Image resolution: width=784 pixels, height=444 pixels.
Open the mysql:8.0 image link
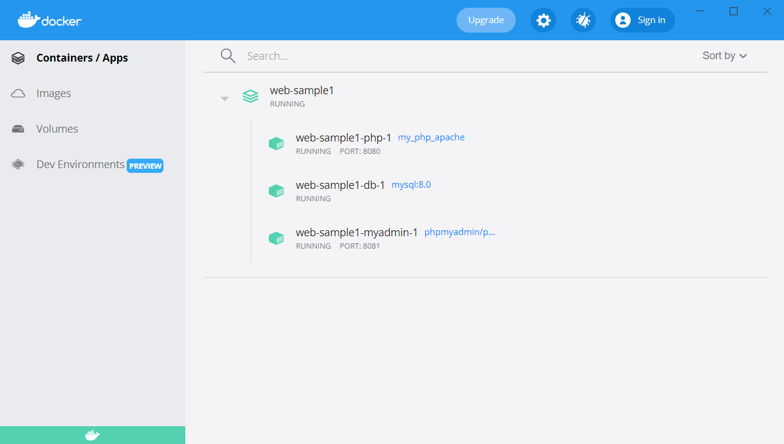pos(411,185)
